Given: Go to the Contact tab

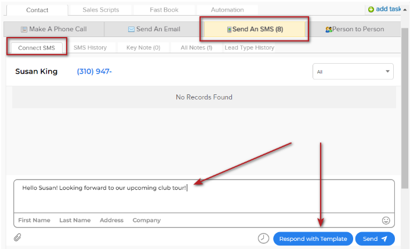Looking at the screenshot, I should (x=37, y=10).
